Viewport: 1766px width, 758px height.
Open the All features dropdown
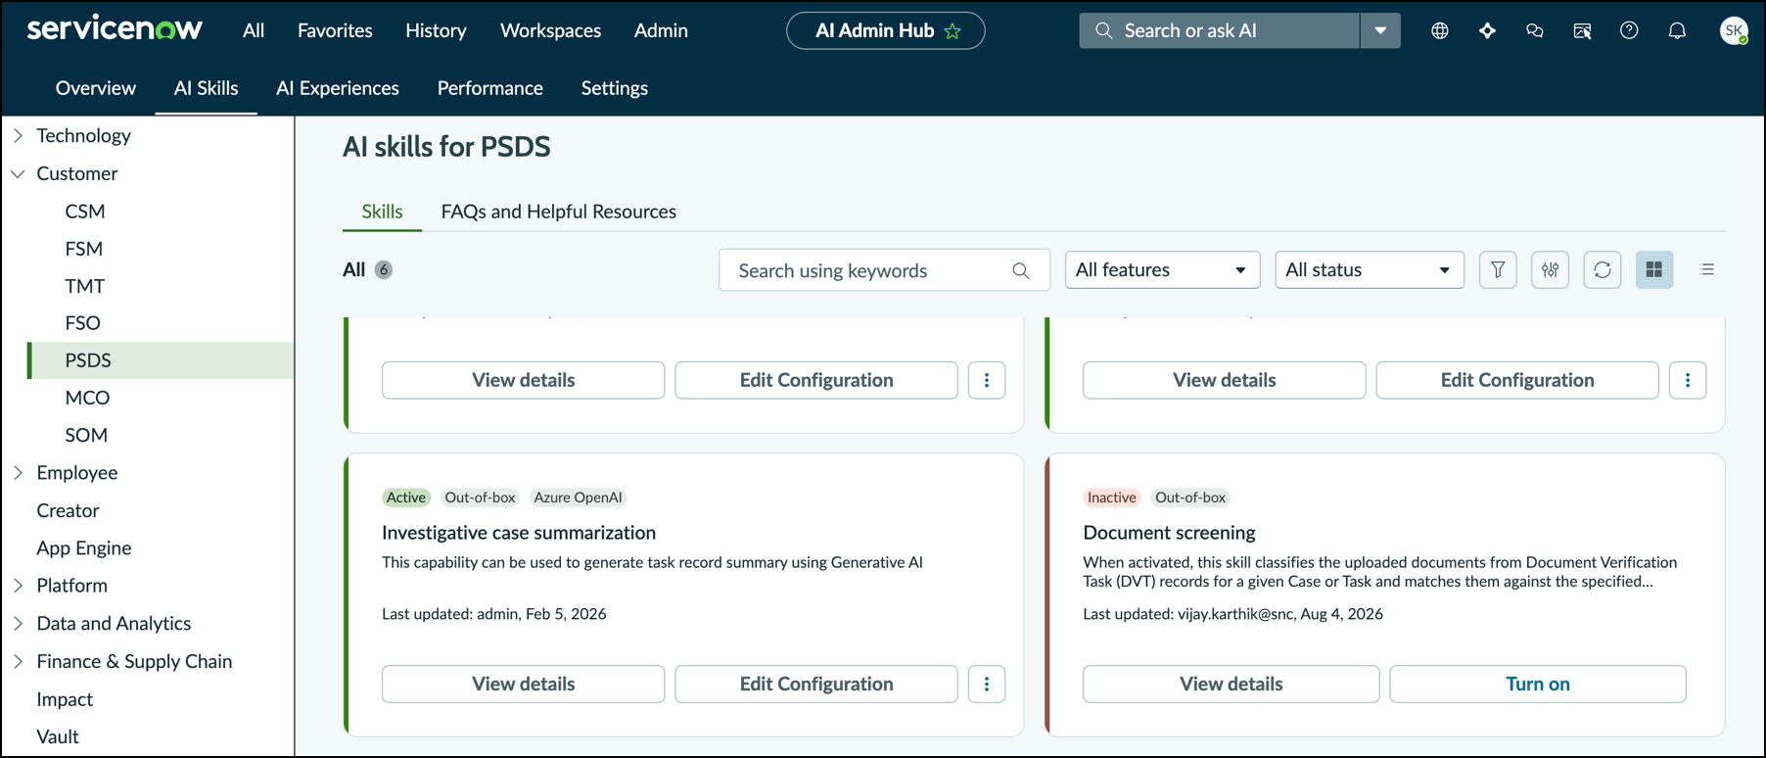pos(1162,269)
